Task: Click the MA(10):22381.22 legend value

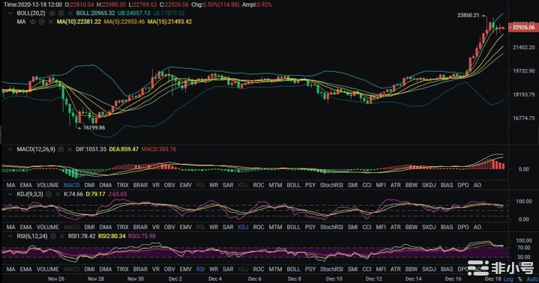Action: (x=79, y=22)
